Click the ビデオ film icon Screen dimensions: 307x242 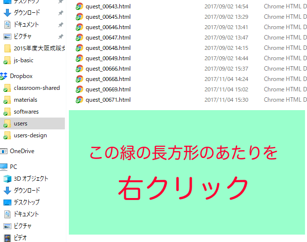coord(7,238)
